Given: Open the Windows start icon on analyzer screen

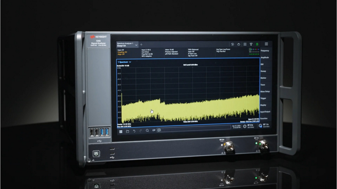Looking at the screenshot, I should (x=121, y=131).
